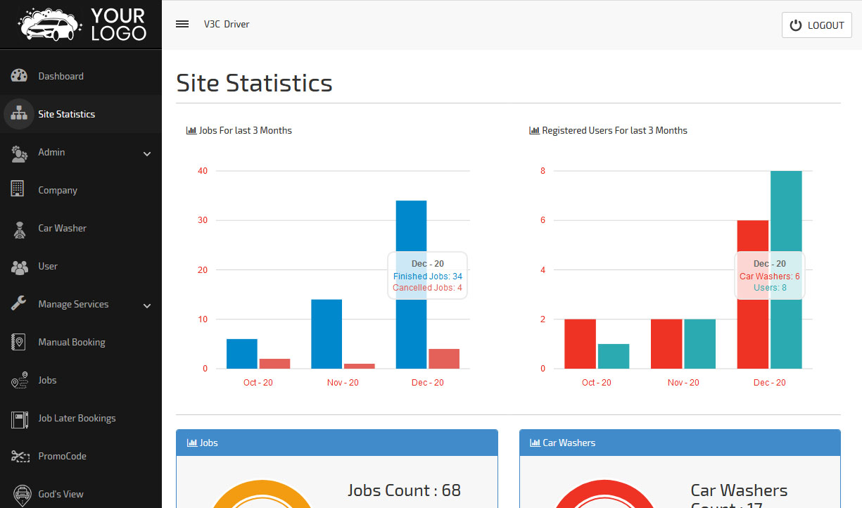Click the God's View taxi pin icon
Viewport: 862px width, 508px height.
point(23,494)
